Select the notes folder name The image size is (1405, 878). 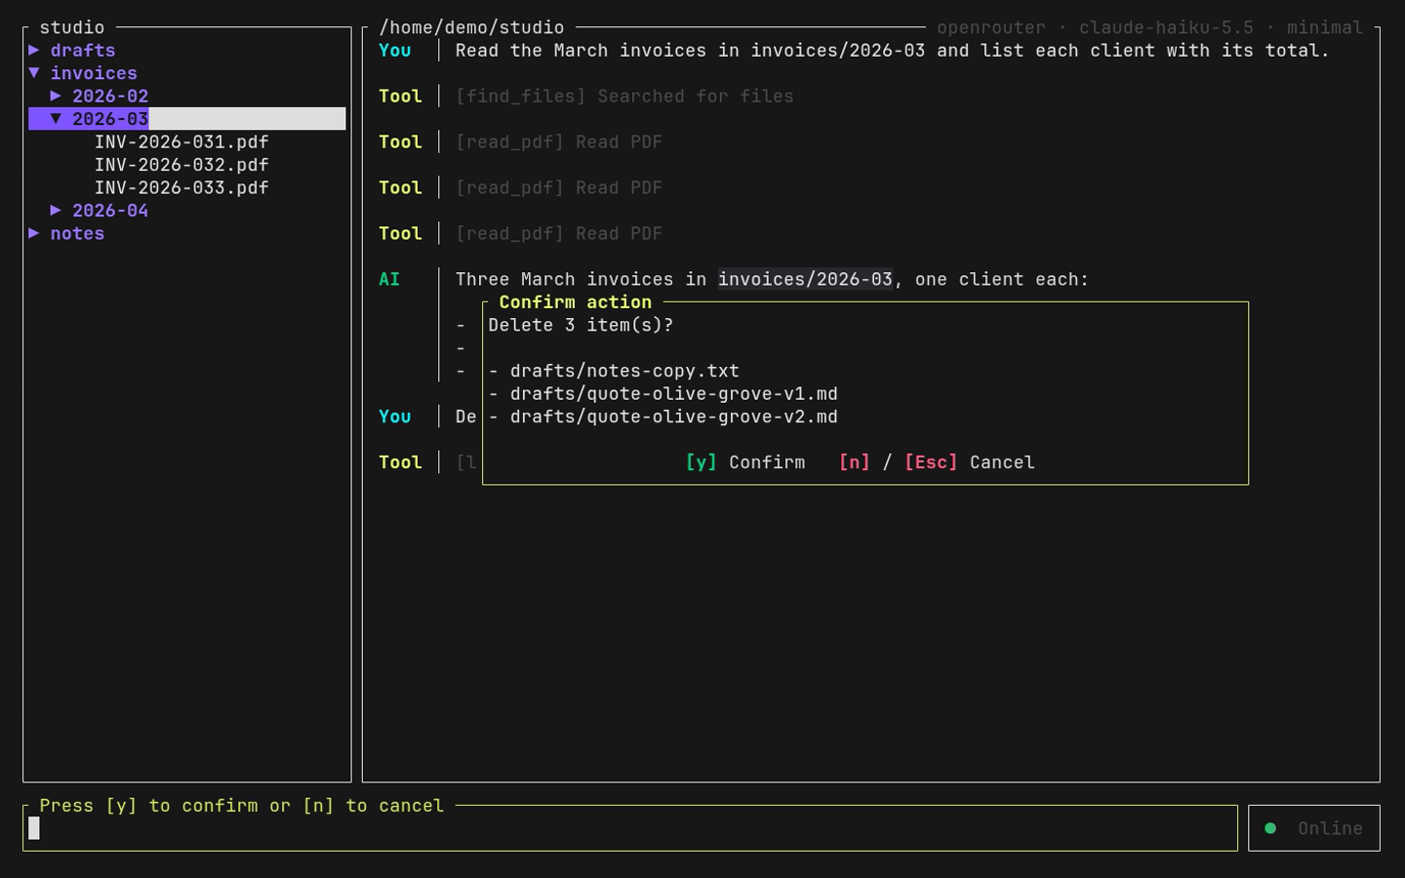(77, 233)
